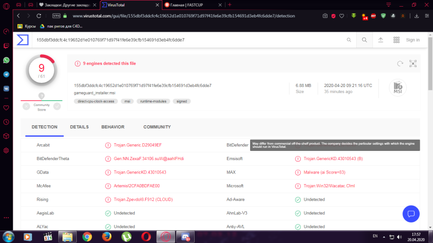Click the heart bookmark icon in address bar
The height and width of the screenshot is (243, 433).
click(x=342, y=16)
